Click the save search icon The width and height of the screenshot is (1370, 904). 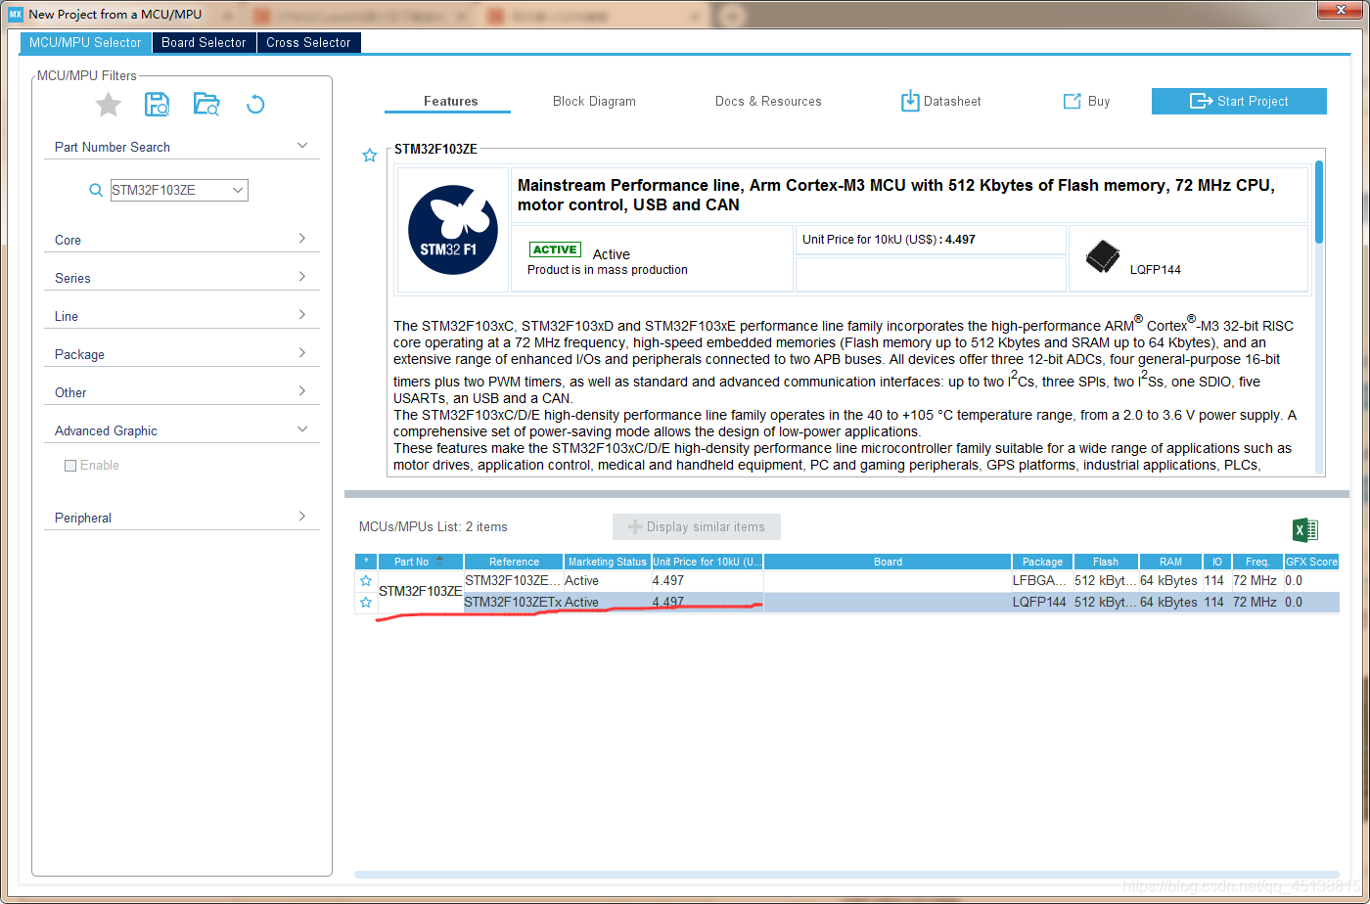[x=158, y=105]
